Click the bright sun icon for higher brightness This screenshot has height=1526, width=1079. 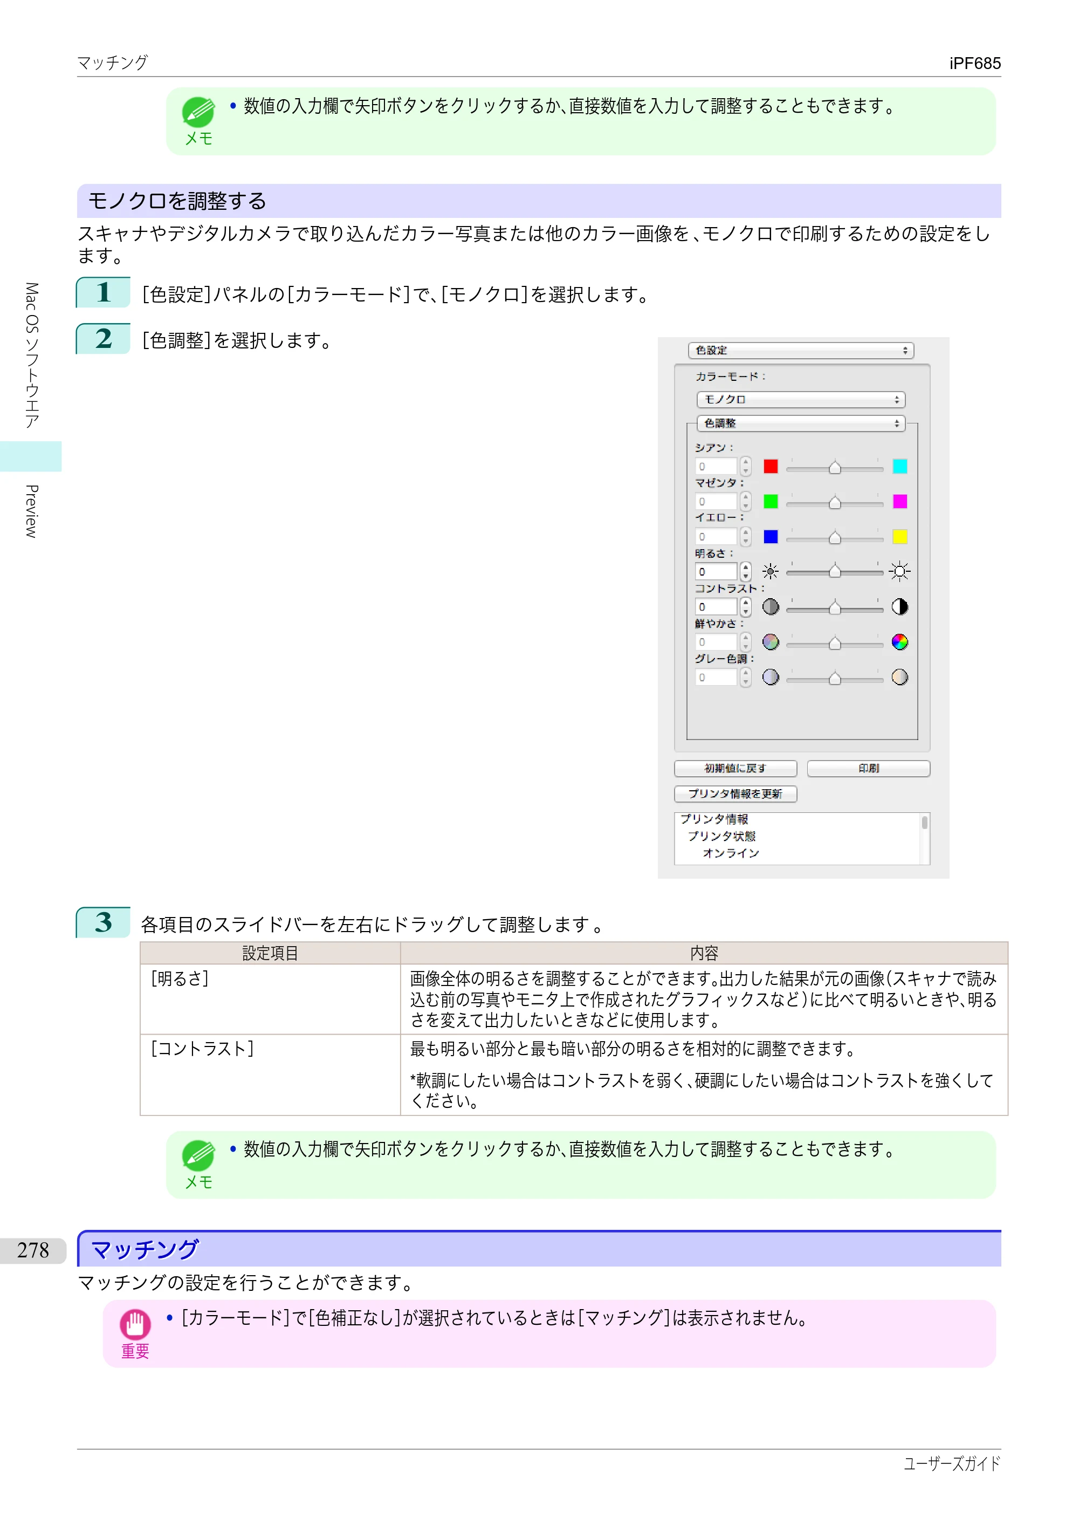pos(899,572)
